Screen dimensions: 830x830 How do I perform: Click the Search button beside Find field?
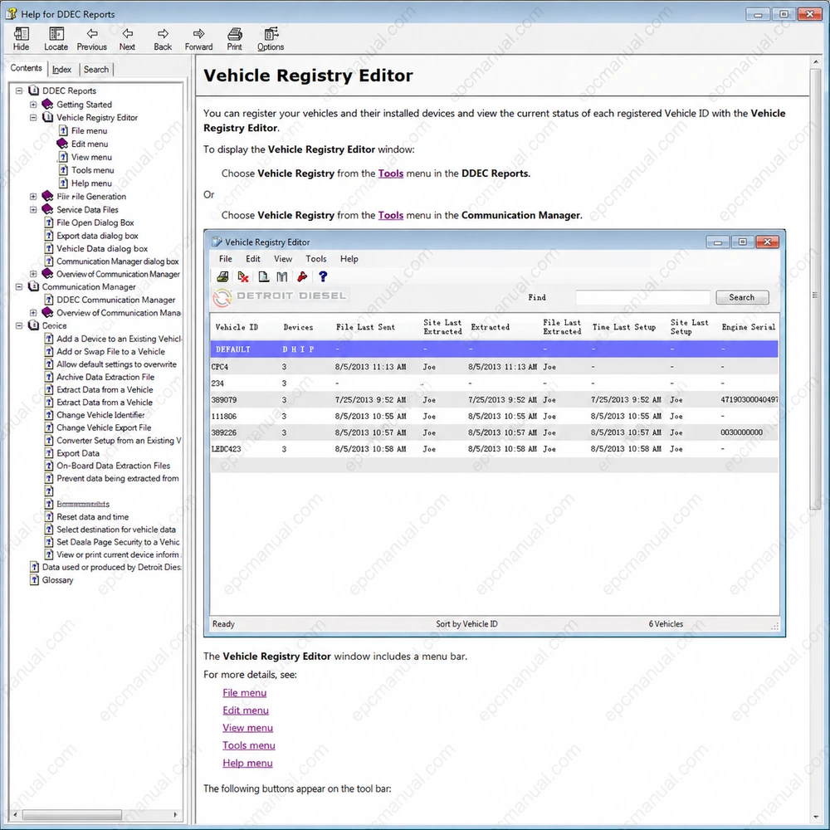[x=742, y=297]
